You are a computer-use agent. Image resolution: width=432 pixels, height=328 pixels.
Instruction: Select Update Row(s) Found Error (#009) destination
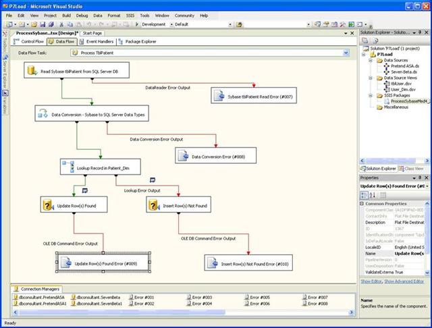[x=103, y=262]
